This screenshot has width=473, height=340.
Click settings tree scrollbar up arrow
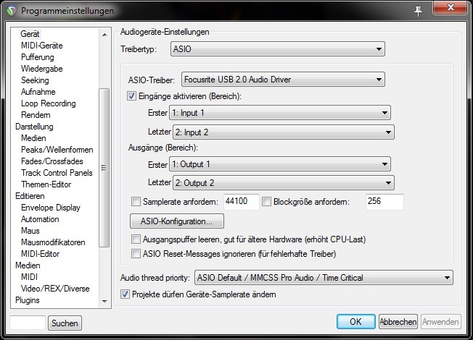[x=104, y=35]
